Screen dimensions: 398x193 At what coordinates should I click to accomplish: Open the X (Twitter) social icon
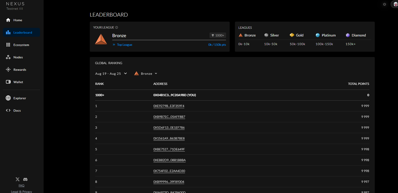18,179
